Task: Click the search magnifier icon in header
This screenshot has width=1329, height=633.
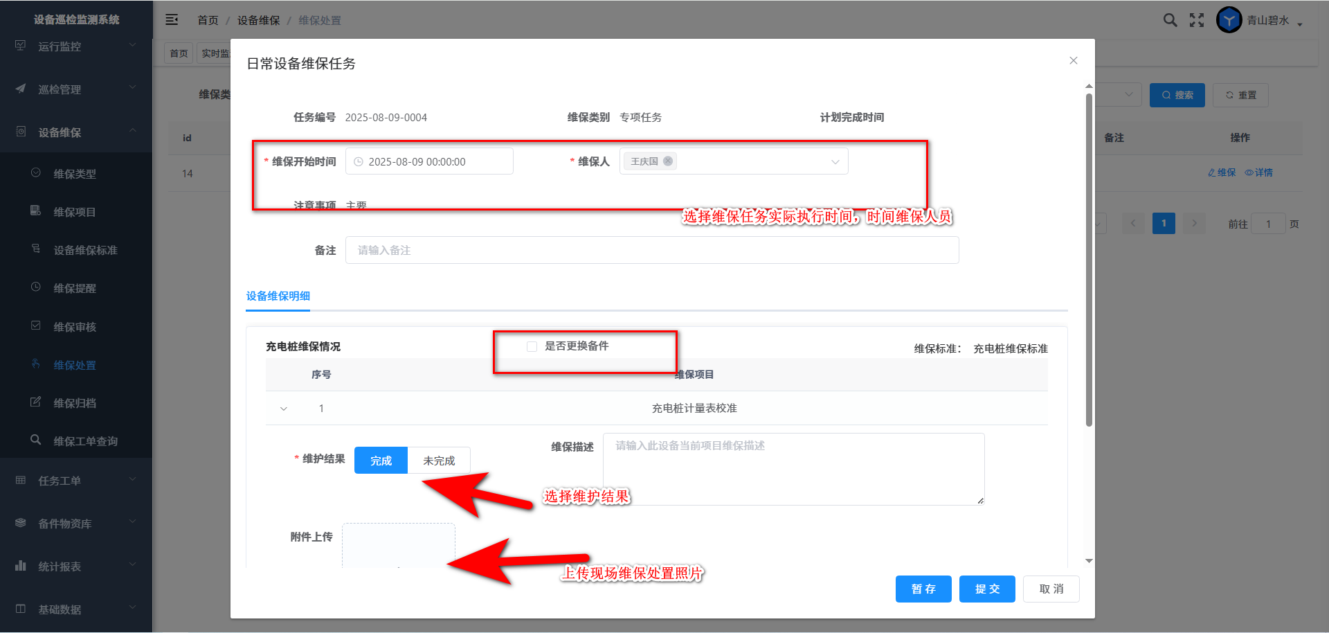Action: pos(1170,20)
